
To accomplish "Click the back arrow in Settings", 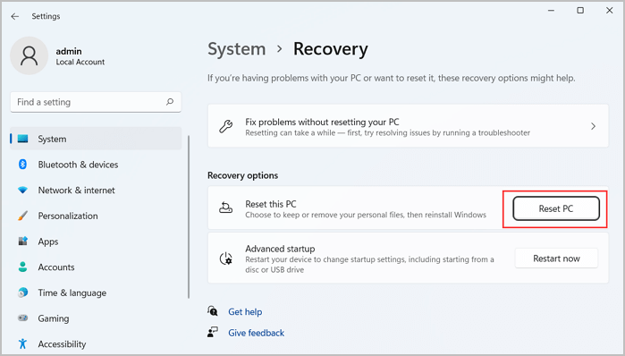I will point(14,16).
